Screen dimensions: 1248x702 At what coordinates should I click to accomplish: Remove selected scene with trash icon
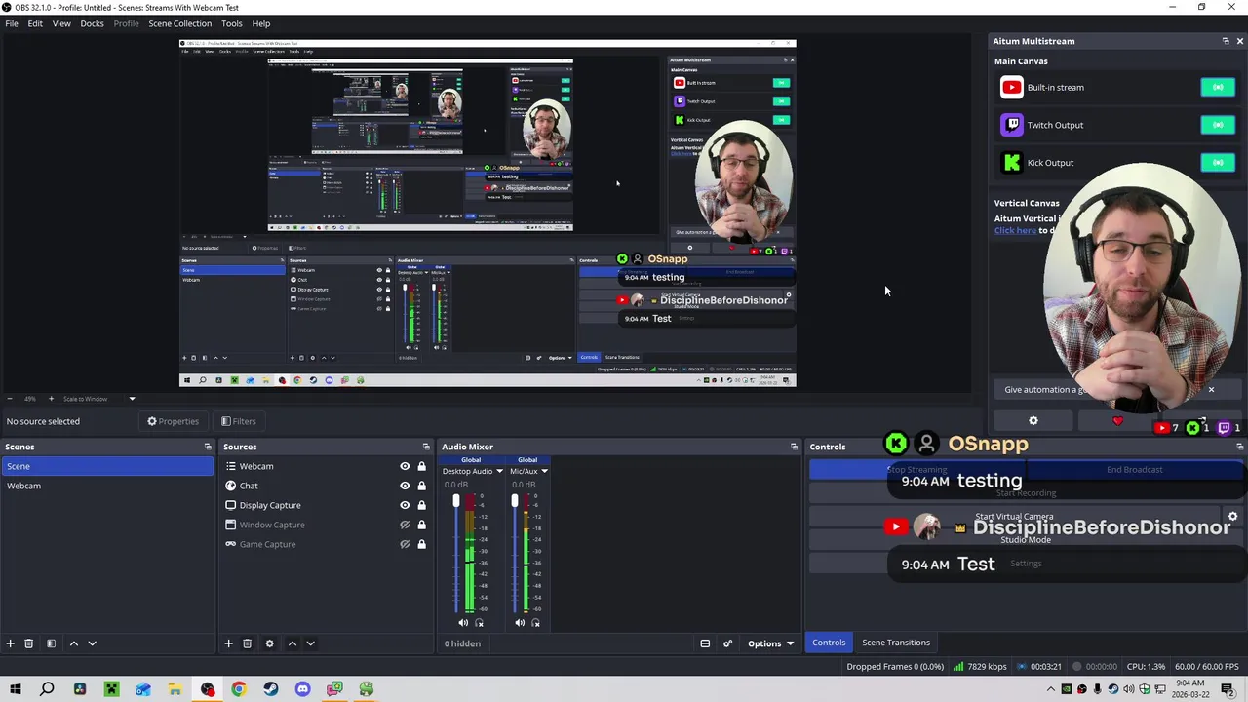(28, 643)
